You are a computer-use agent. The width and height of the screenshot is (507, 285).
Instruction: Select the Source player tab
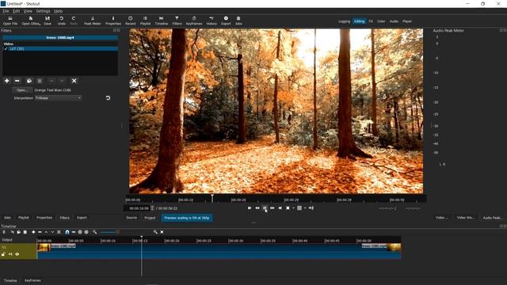[132, 218]
